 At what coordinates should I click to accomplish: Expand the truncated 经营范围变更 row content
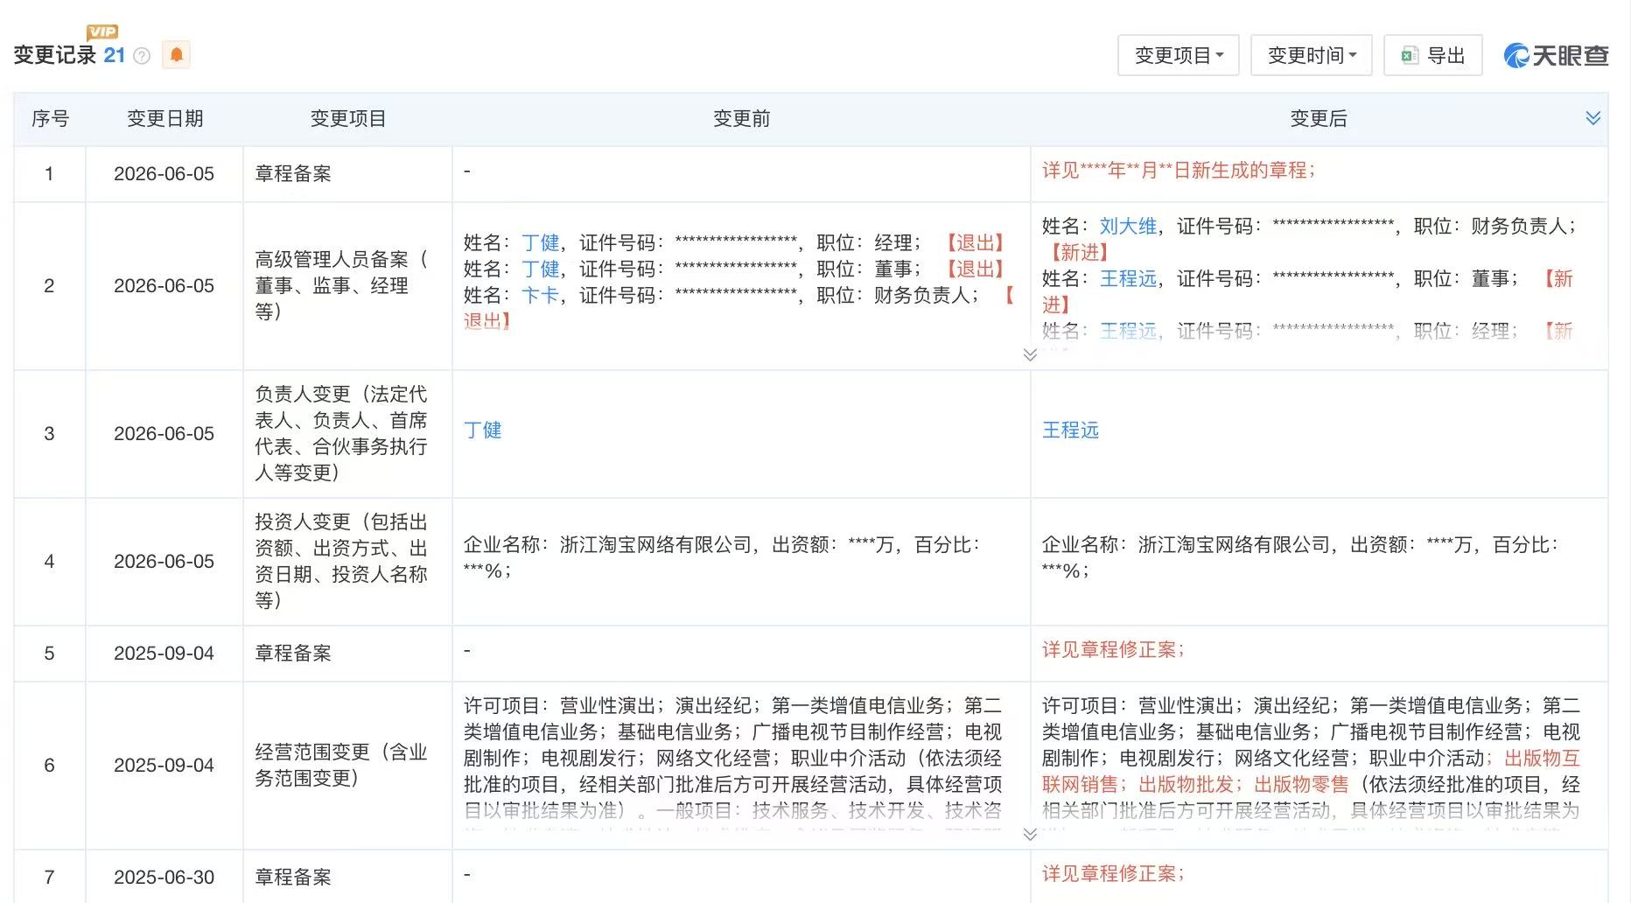[x=1030, y=834]
